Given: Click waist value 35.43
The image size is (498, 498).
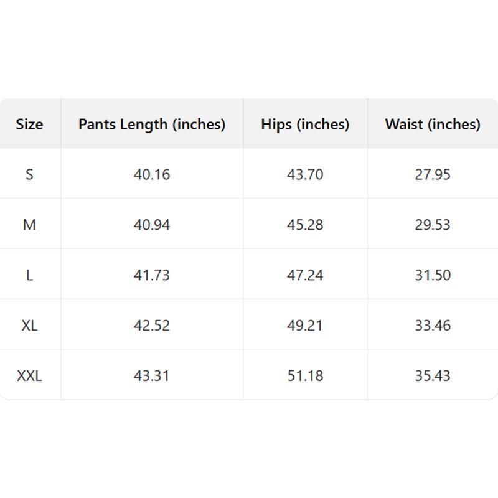Looking at the screenshot, I should point(433,376).
